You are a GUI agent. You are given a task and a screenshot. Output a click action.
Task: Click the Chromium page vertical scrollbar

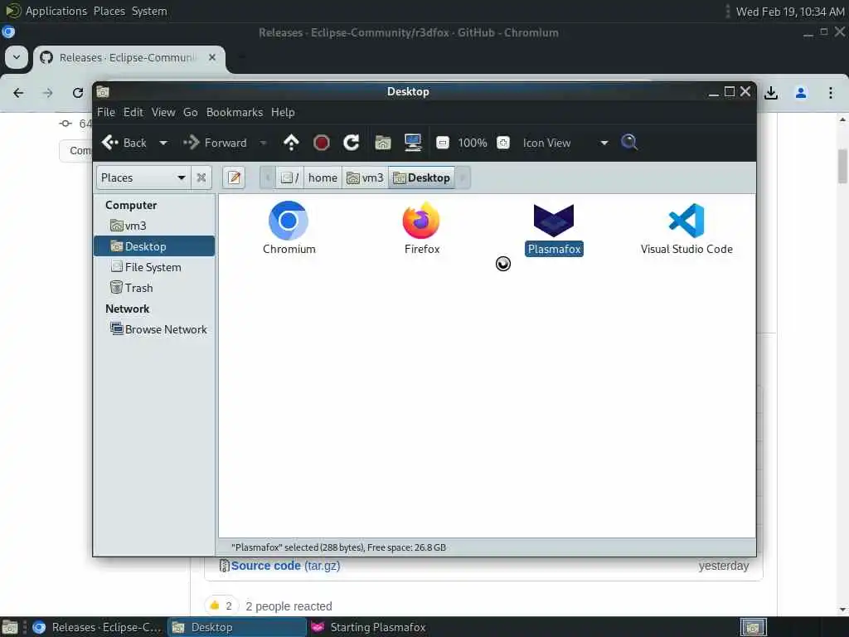(x=842, y=166)
